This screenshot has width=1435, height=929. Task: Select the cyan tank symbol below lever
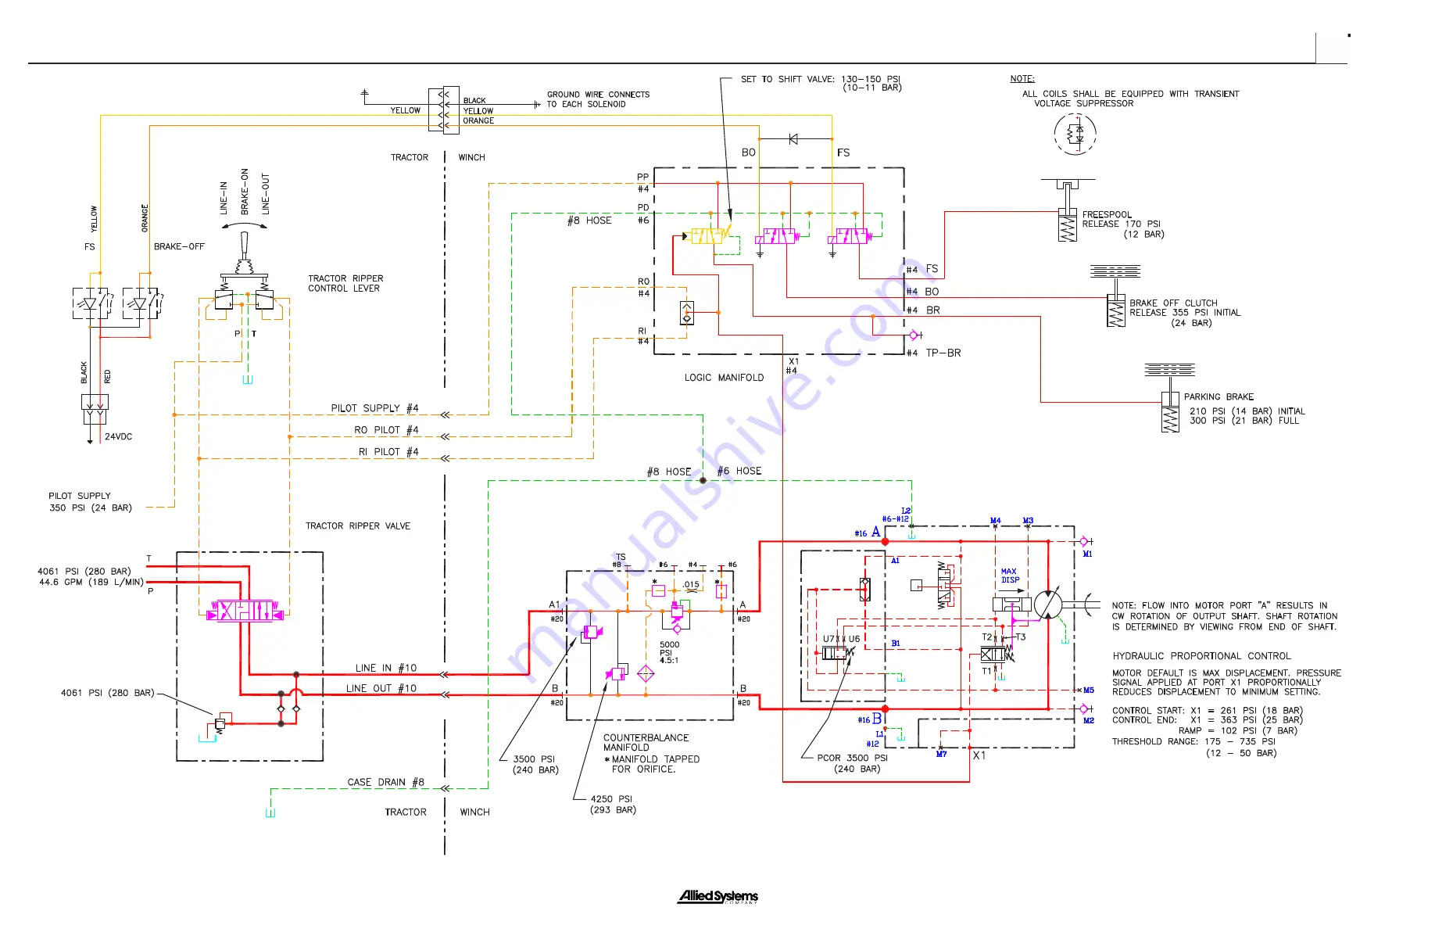[248, 381]
